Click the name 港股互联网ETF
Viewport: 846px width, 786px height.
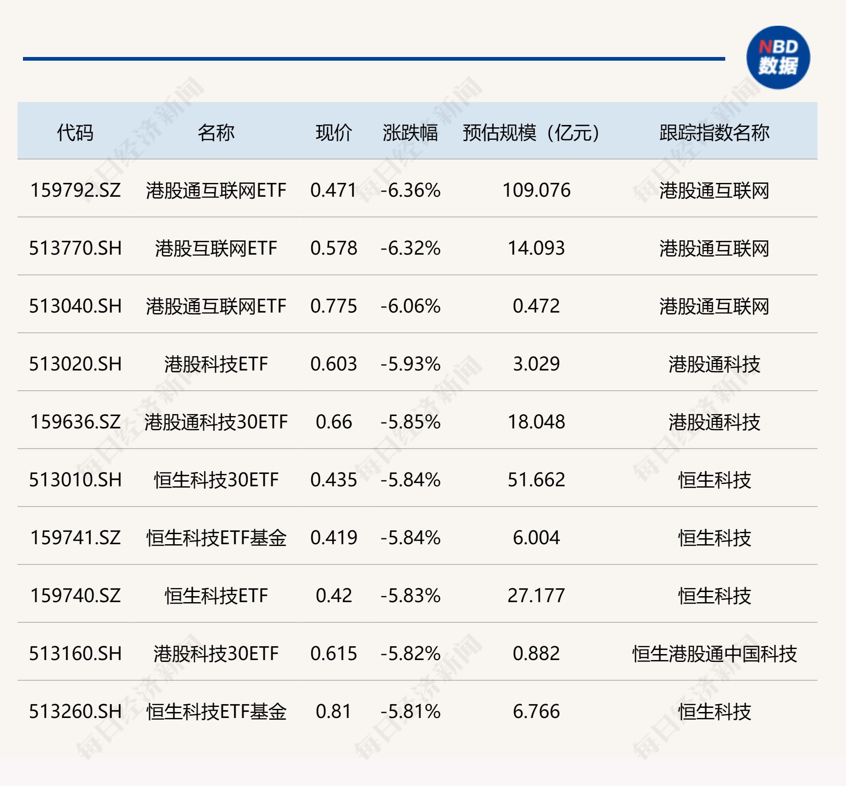(x=216, y=248)
